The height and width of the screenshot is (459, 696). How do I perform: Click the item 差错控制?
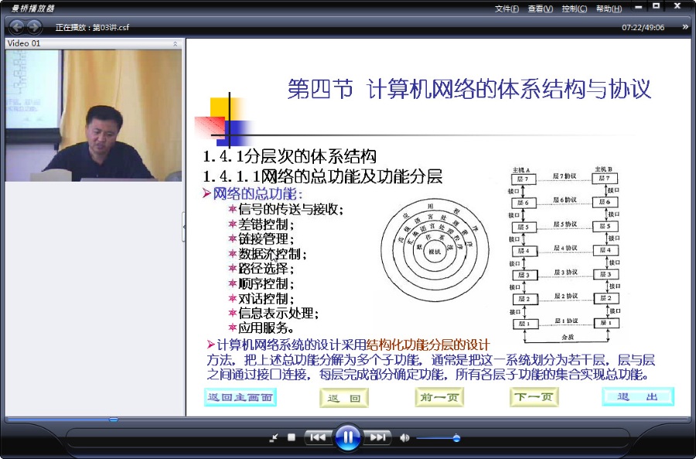(266, 224)
